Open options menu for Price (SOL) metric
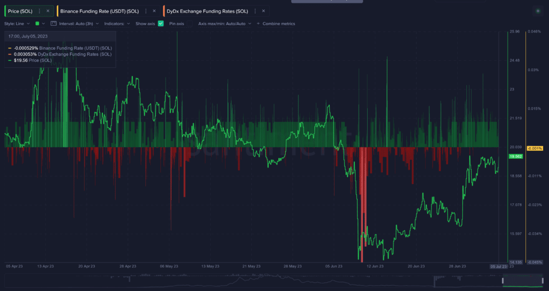This screenshot has width=549, height=291. pos(39,11)
